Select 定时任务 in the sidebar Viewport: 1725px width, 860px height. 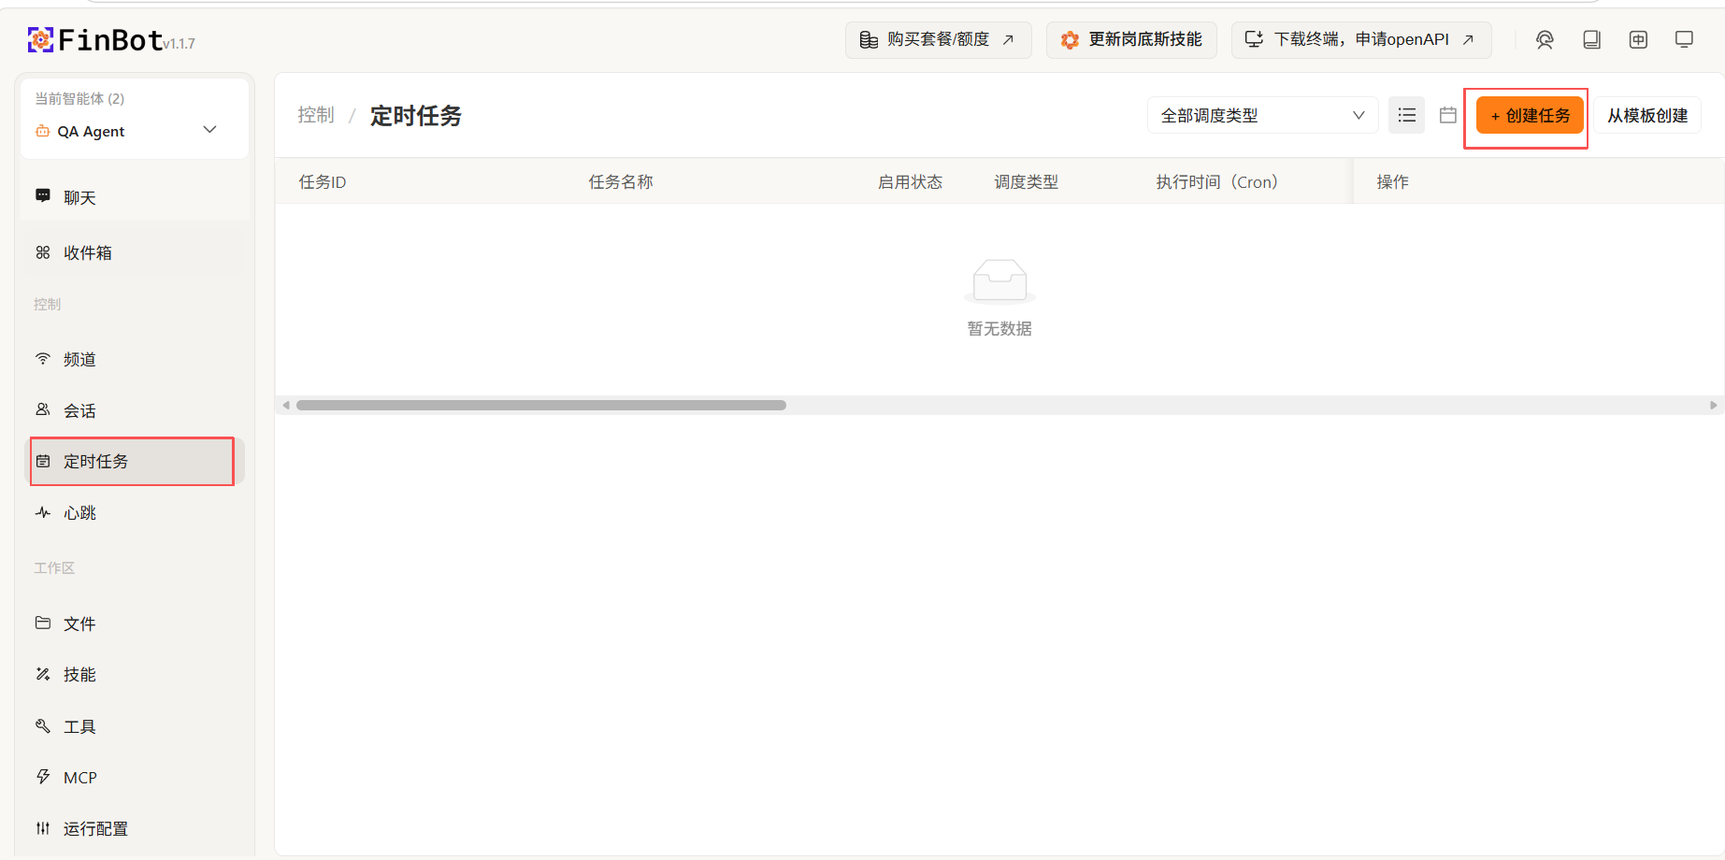135,461
